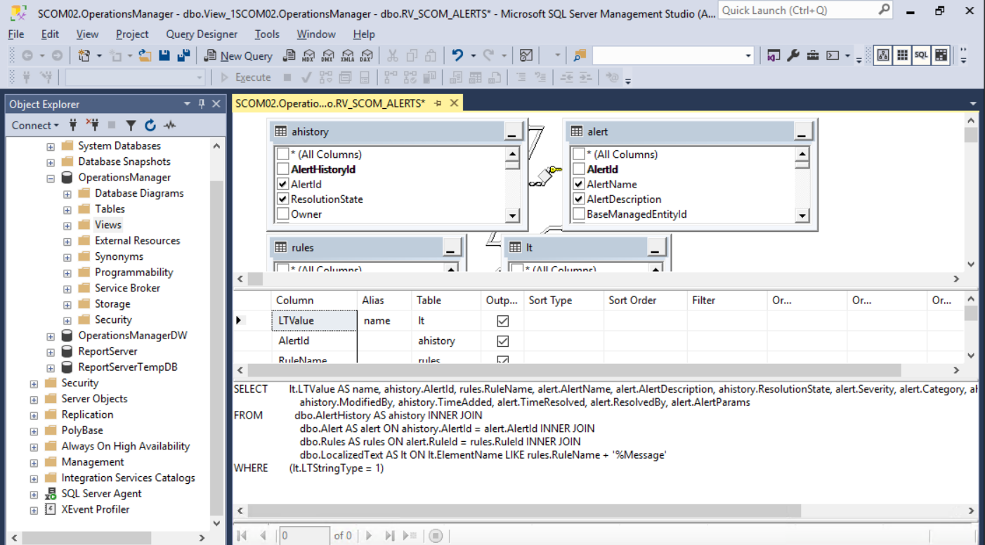Select the Views folder in Object Explorer
This screenshot has width=985, height=545.
107,224
